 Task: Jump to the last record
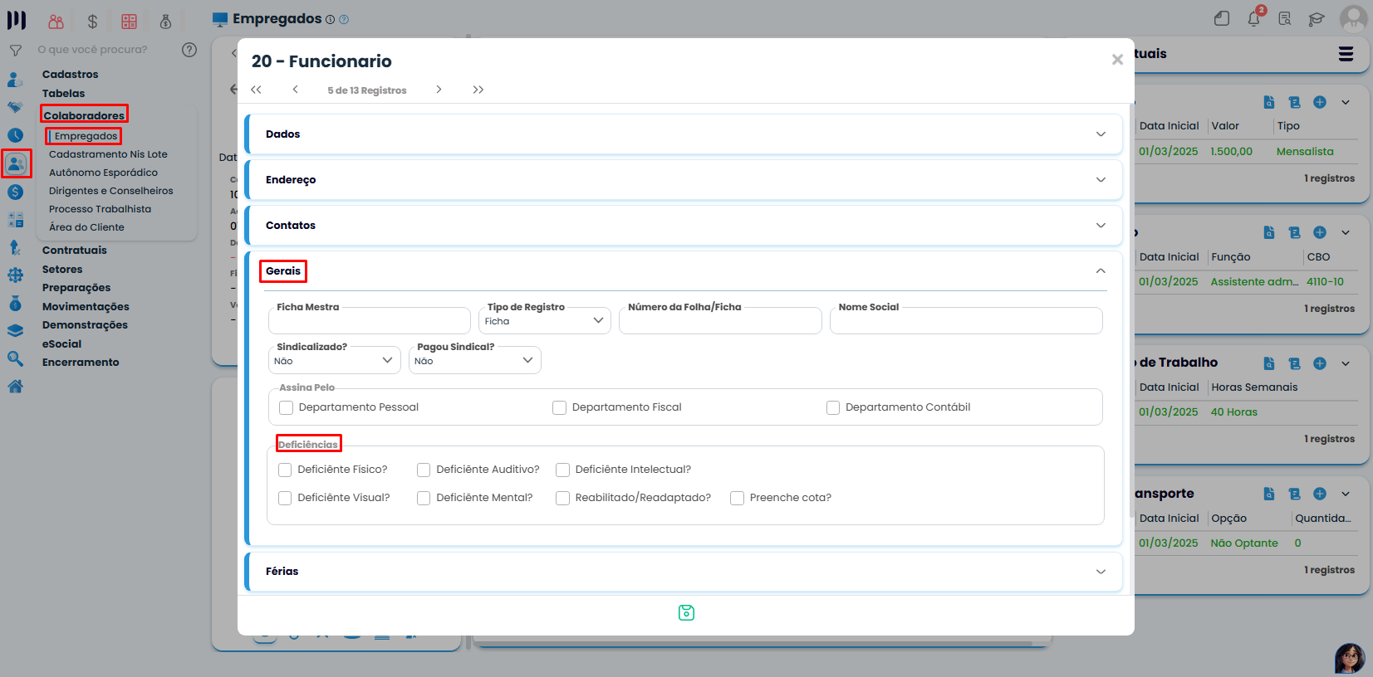pos(478,90)
